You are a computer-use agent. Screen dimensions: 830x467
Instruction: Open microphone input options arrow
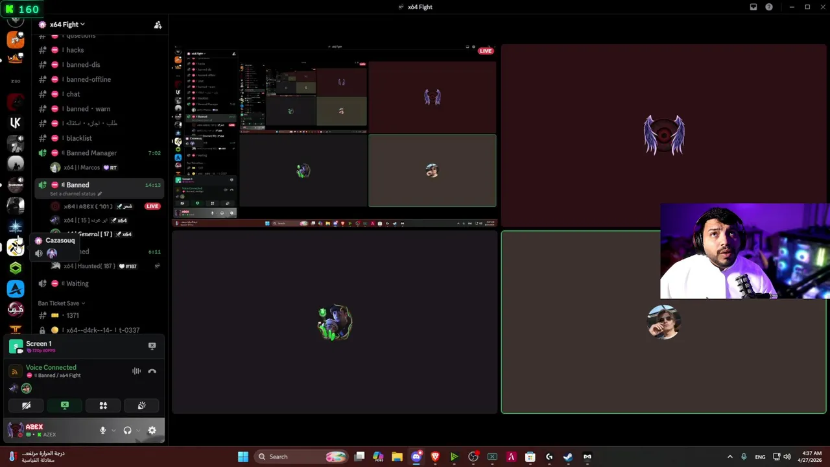pos(113,430)
